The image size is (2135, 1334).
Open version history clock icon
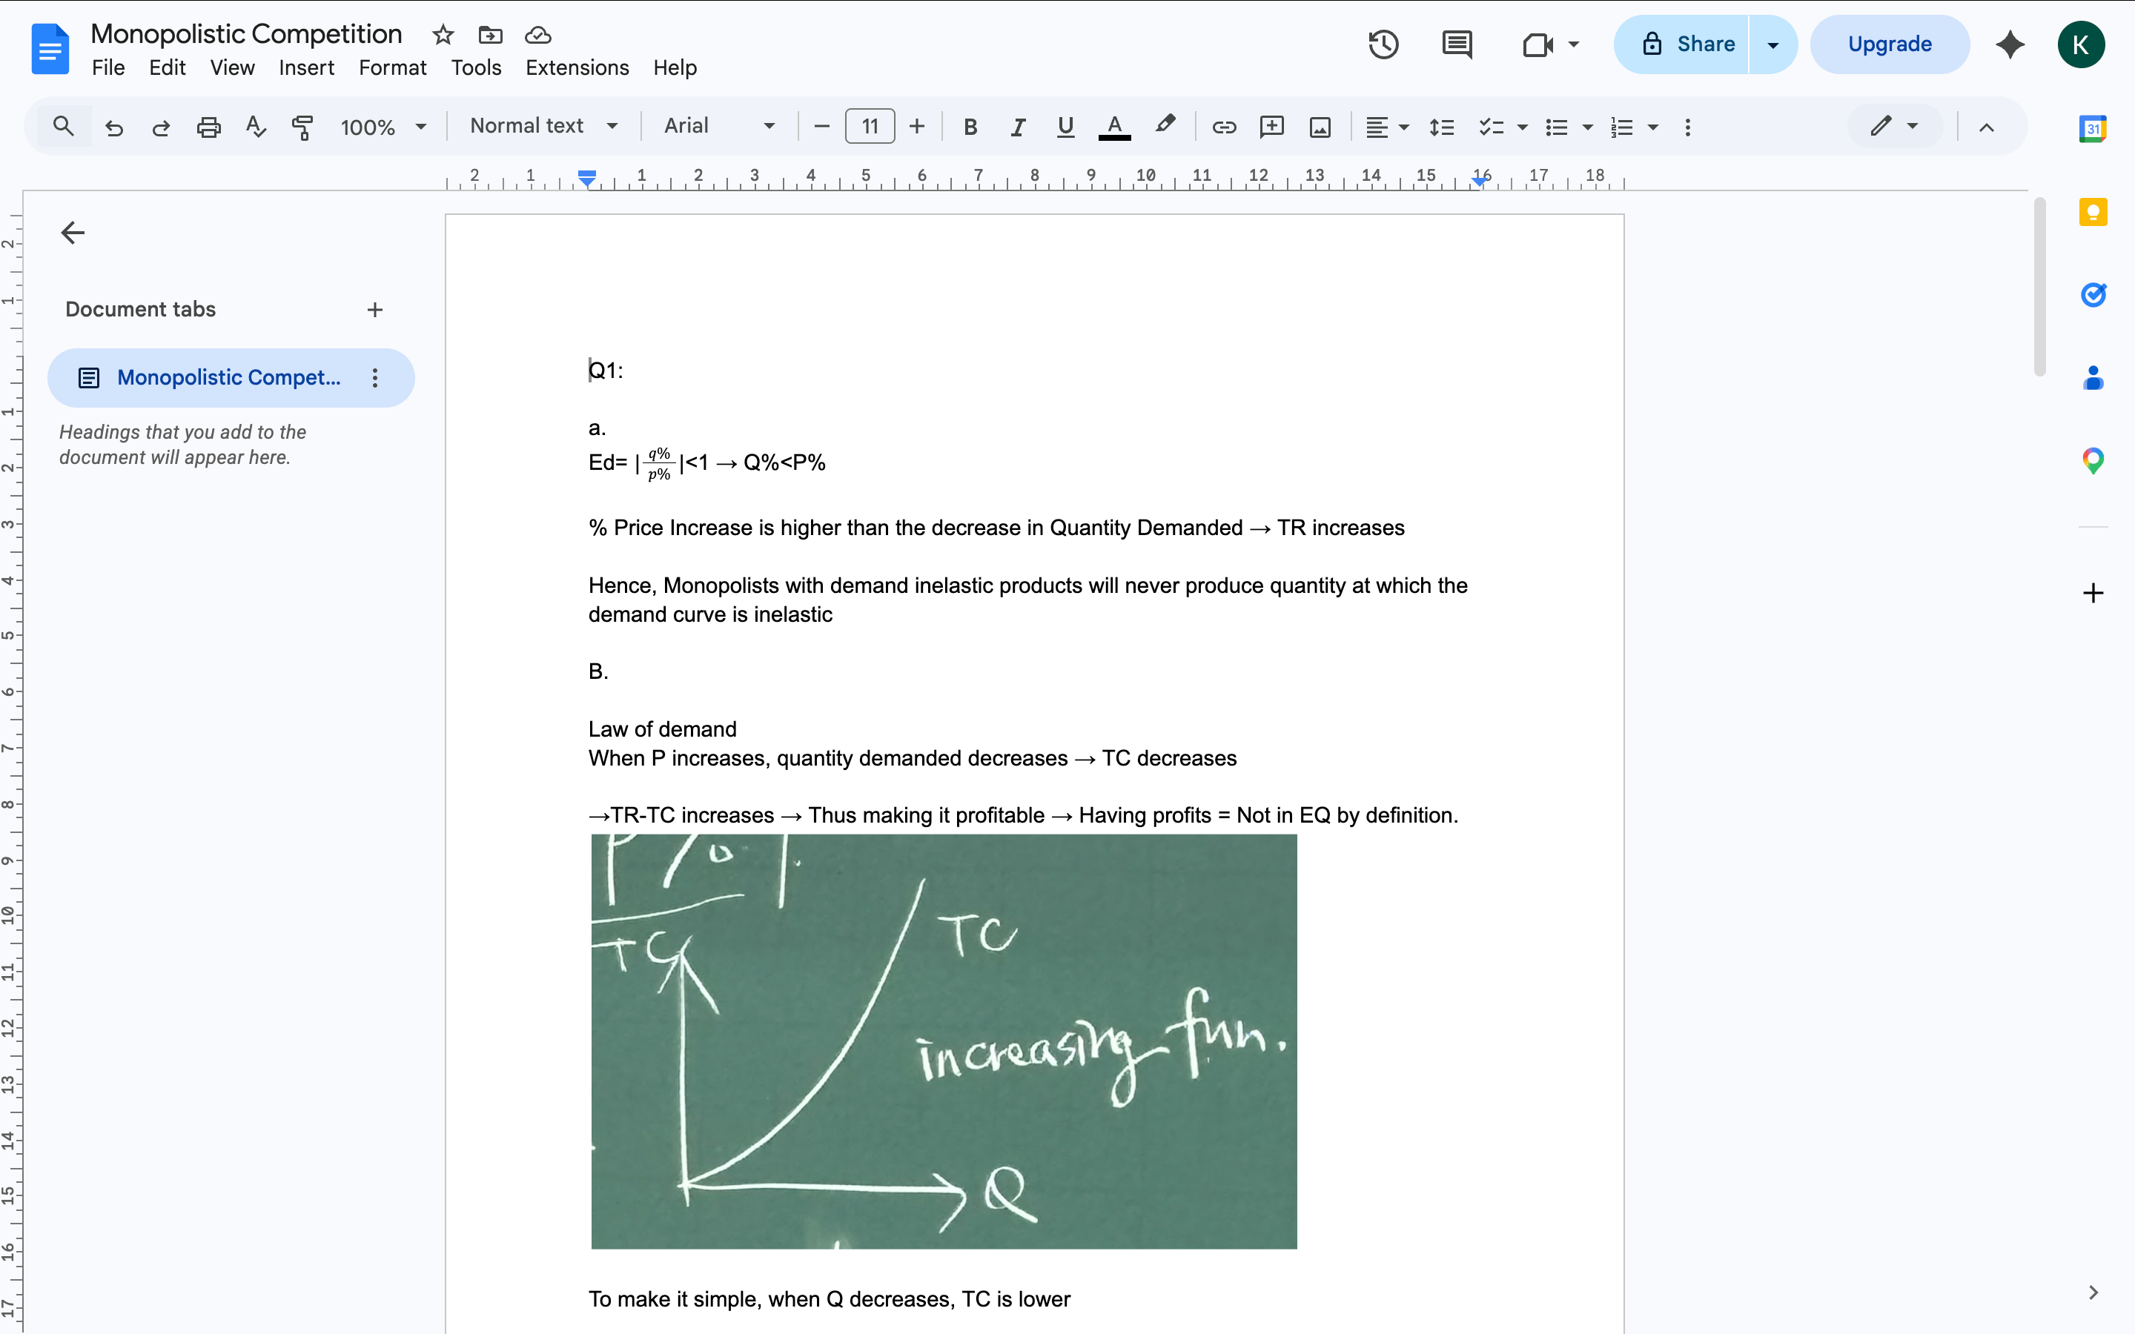(x=1383, y=44)
